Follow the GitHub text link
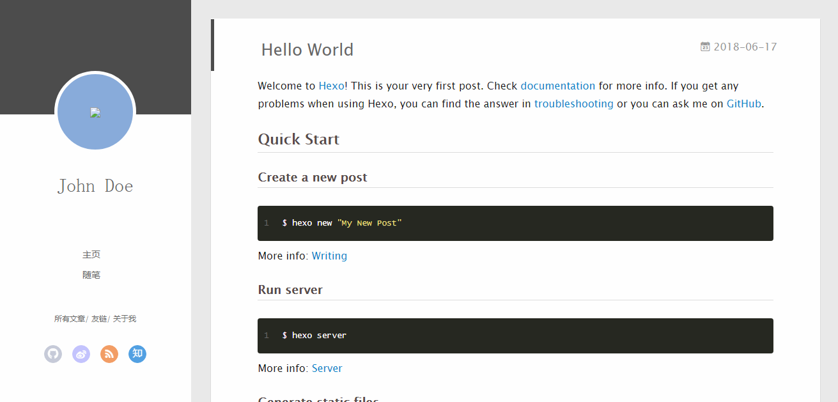 coord(744,104)
